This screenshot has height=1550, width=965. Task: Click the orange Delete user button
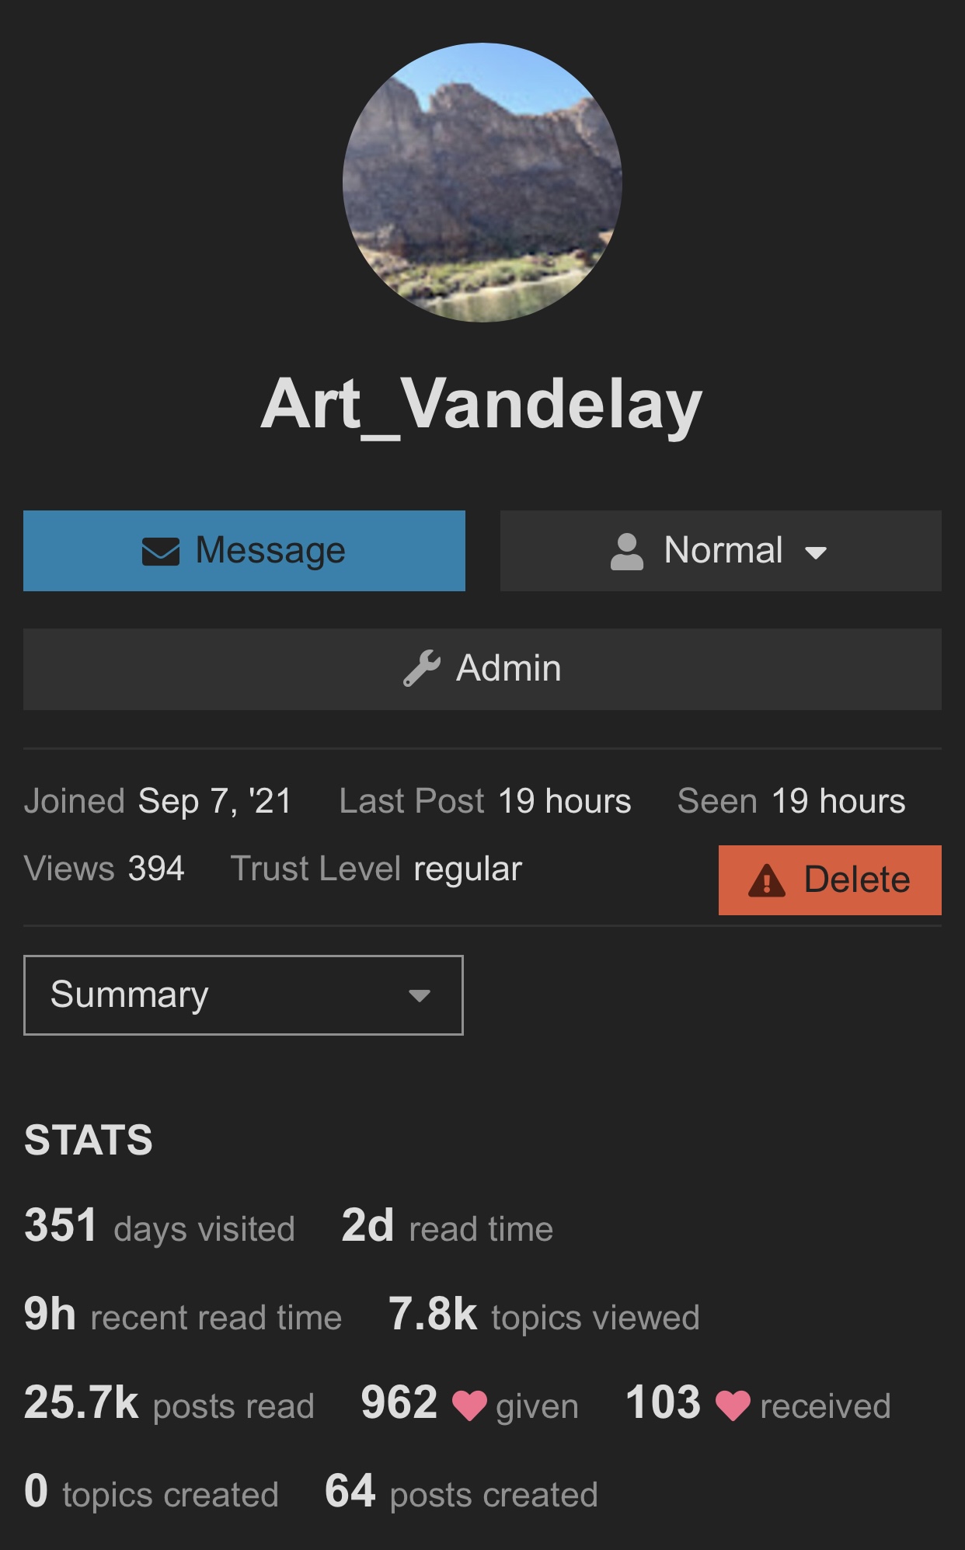pos(830,880)
